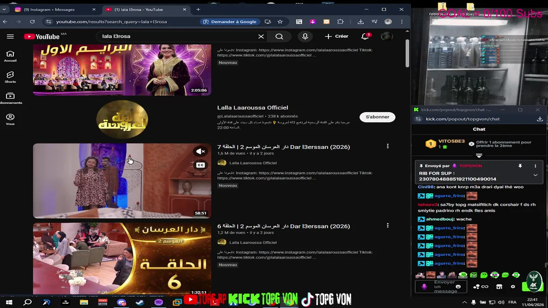Open the QR code extension icon
Screen dimensions: 548x308
coord(299,21)
